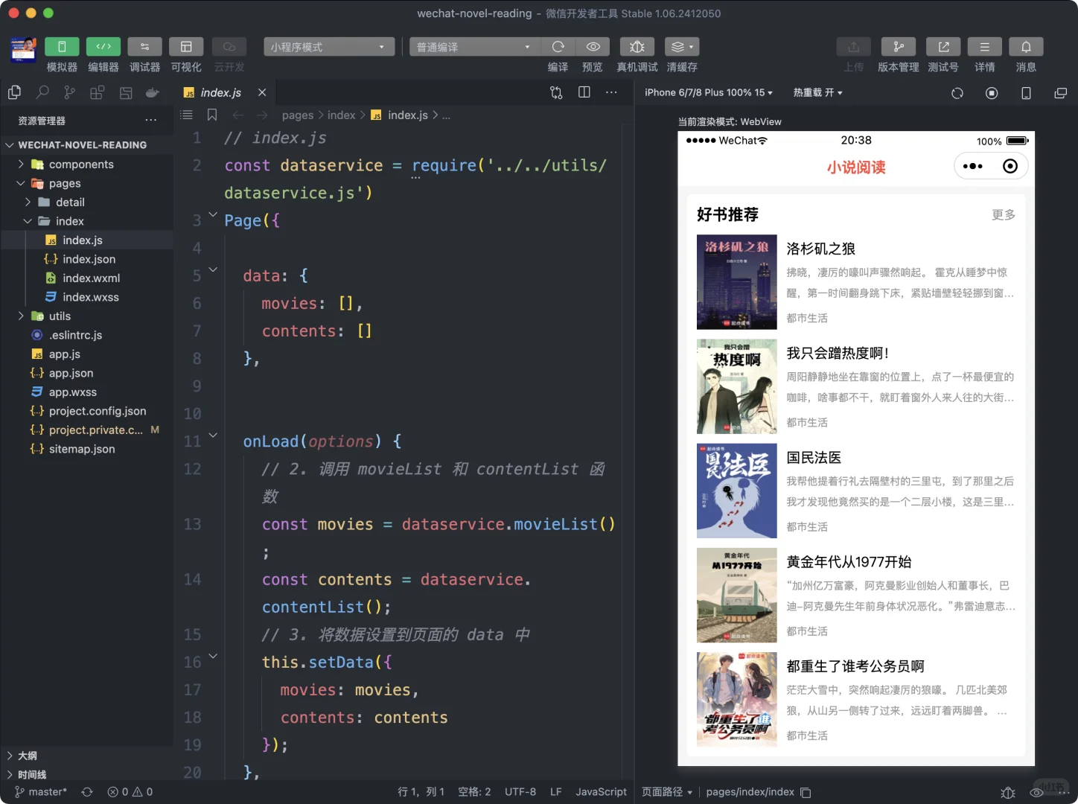The width and height of the screenshot is (1078, 804).
Task: Click the cloud development (云开发) icon
Action: (x=229, y=47)
